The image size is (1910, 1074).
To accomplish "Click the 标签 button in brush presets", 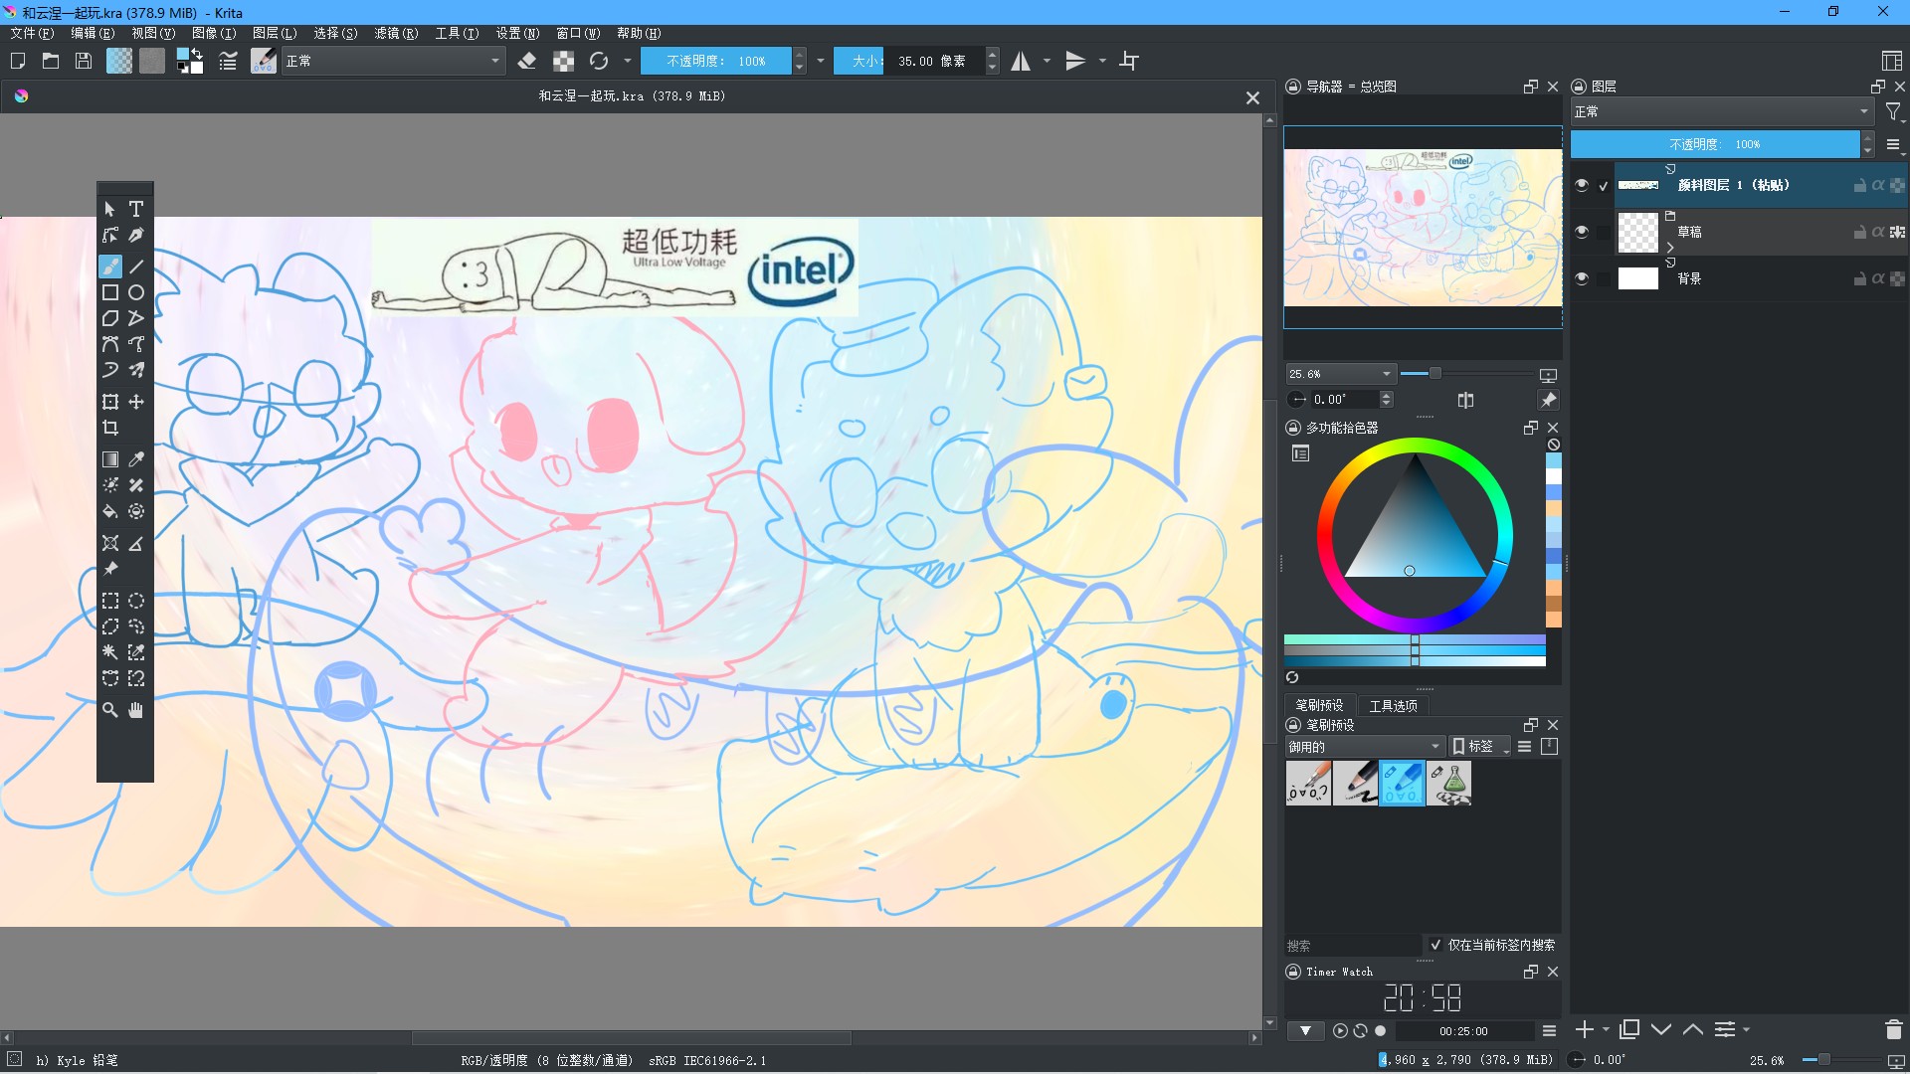I will [1478, 747].
